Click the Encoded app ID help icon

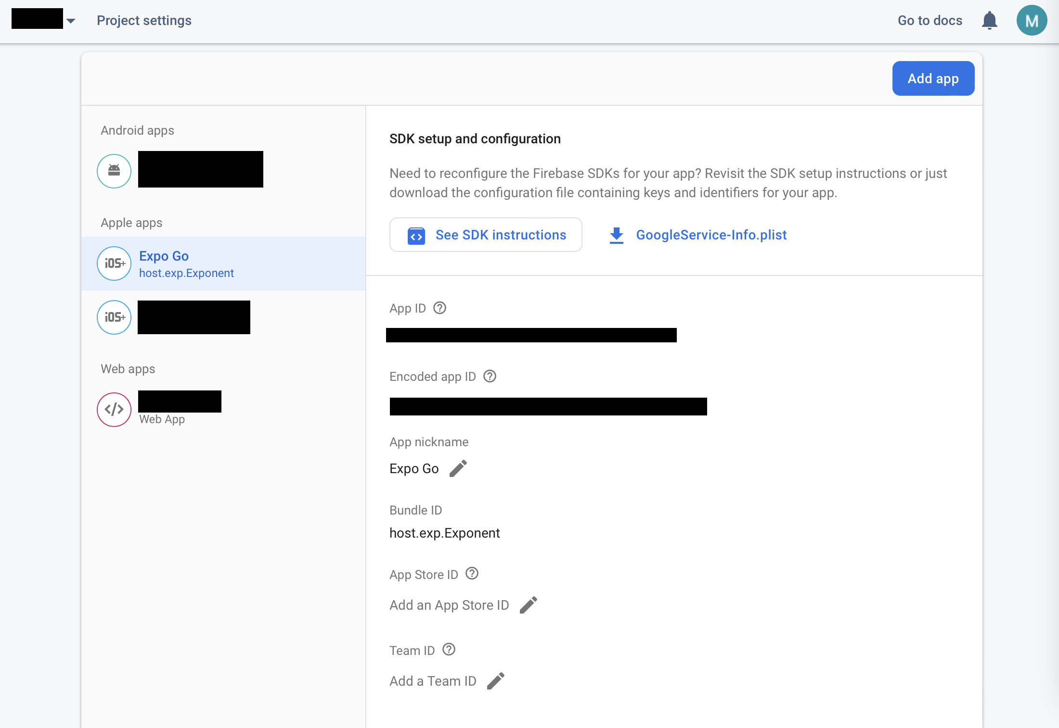coord(490,377)
